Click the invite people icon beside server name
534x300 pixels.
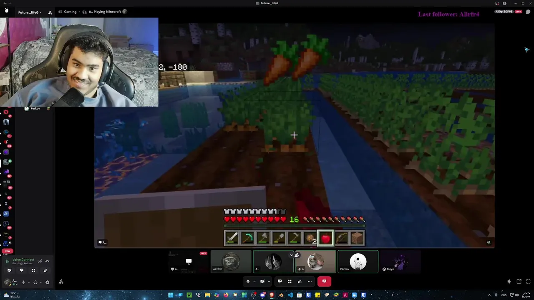[50, 12]
